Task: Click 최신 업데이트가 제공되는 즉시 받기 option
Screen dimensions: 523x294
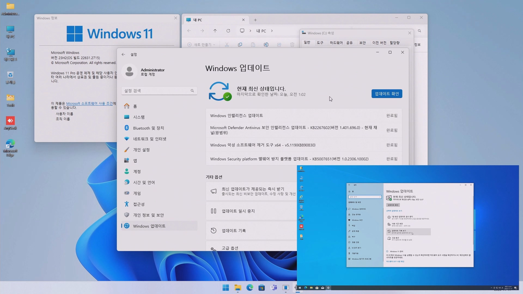Action: click(251, 191)
